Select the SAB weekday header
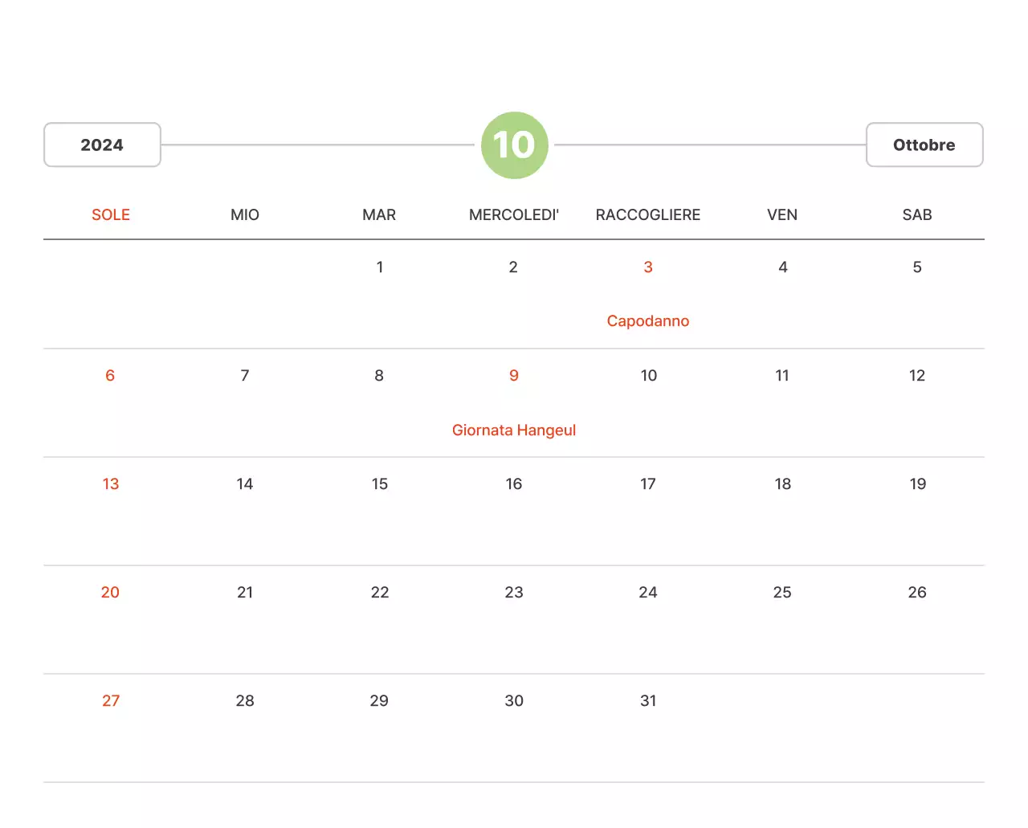1028x828 pixels. [x=917, y=214]
